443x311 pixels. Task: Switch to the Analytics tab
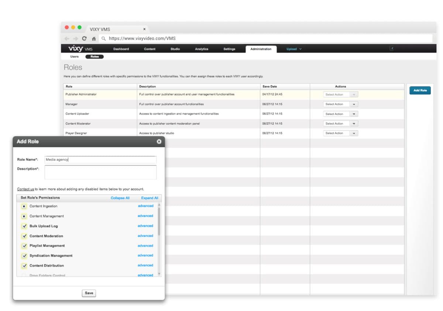coord(202,49)
